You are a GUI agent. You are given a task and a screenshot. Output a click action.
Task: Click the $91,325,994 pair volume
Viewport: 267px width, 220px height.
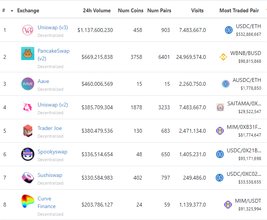click(x=250, y=209)
